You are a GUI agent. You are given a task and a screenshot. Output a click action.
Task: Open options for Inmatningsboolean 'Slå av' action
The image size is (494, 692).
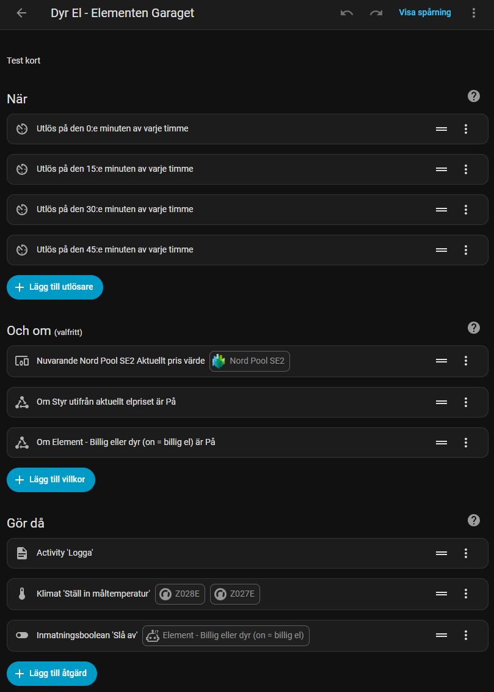coord(466,636)
